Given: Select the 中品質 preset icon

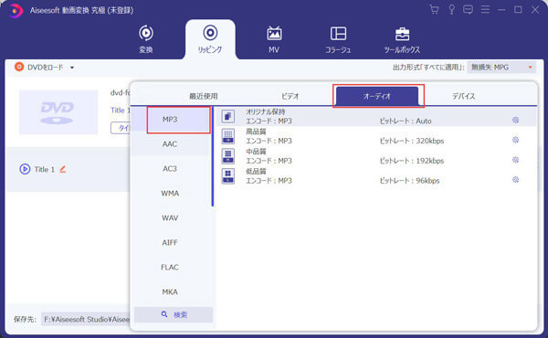Looking at the screenshot, I should tap(228, 156).
